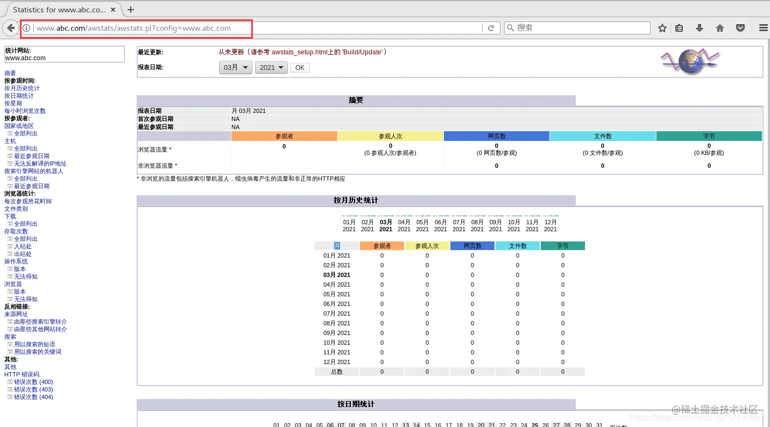Click the icon beside 由那些其他网站转介
Screen dimensions: 770x427
10,329
